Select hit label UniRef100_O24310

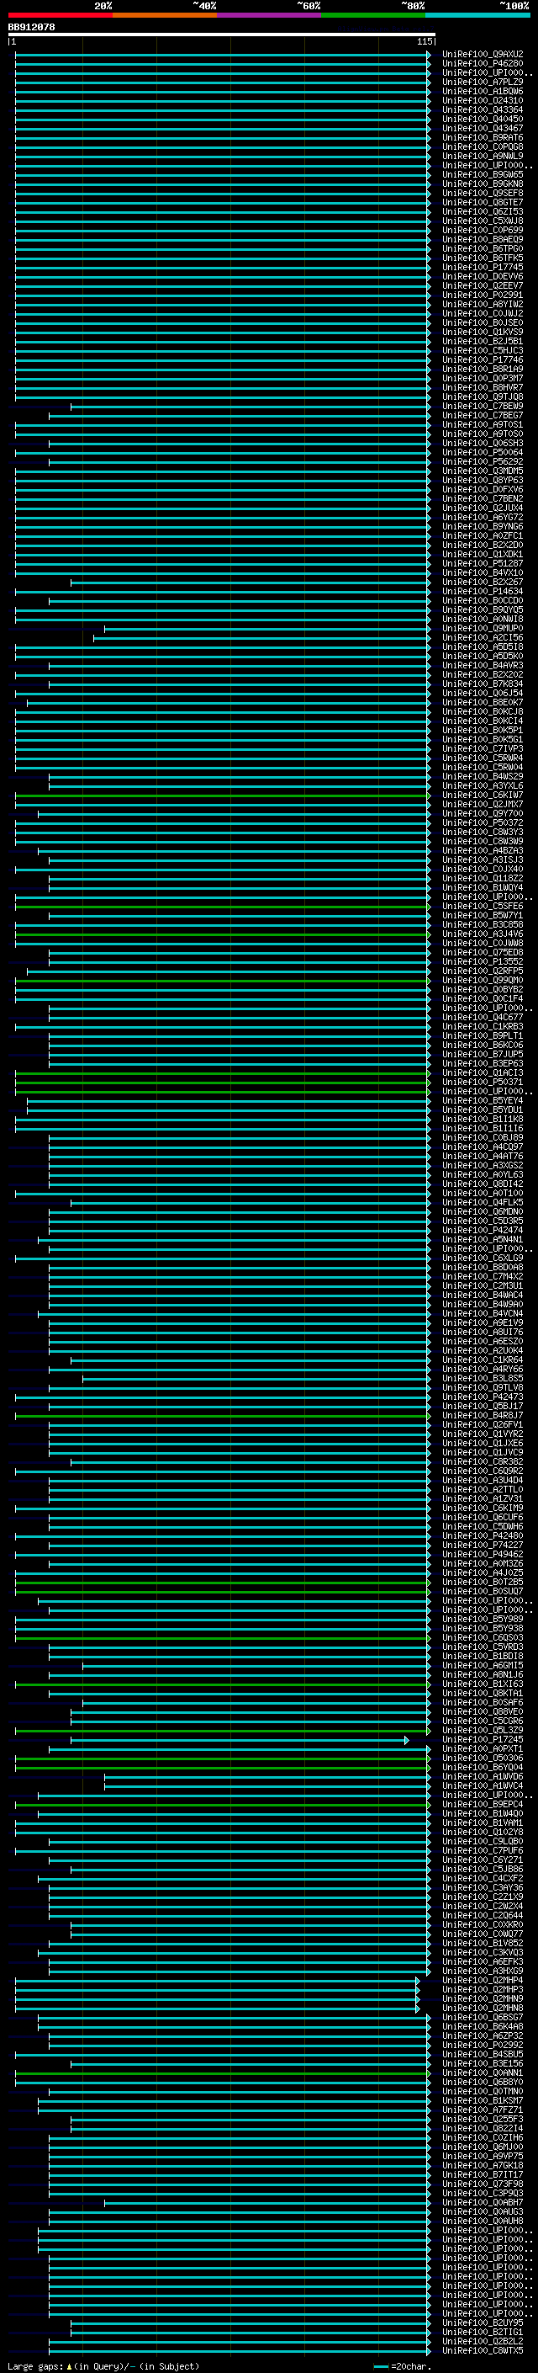point(483,100)
